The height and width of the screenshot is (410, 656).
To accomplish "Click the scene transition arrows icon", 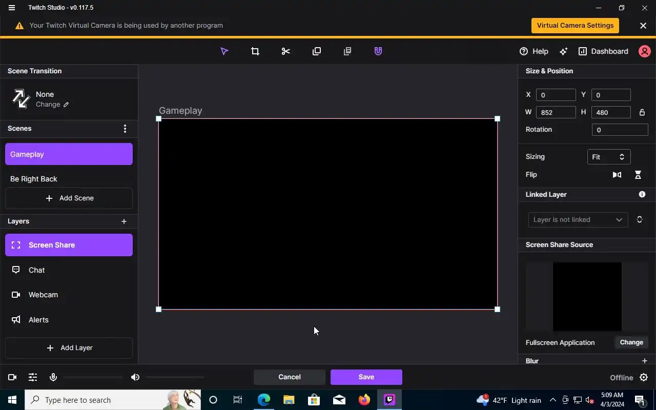I will click(x=20, y=98).
